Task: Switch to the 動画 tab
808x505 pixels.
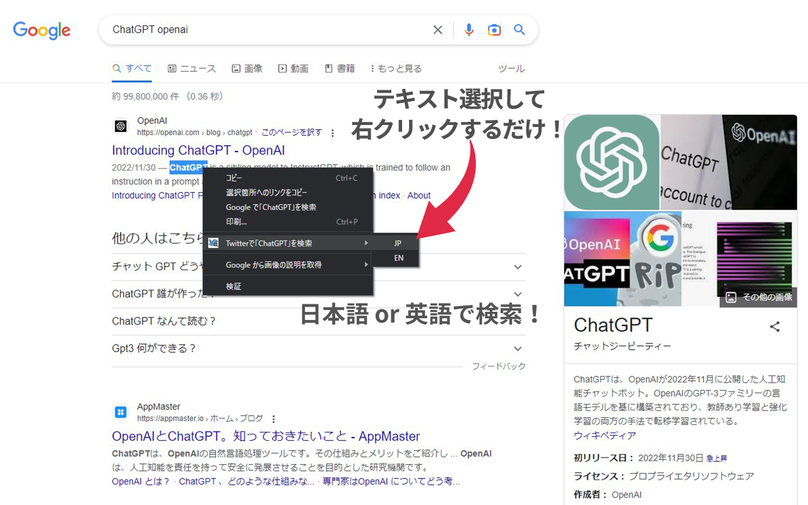Action: [x=294, y=68]
